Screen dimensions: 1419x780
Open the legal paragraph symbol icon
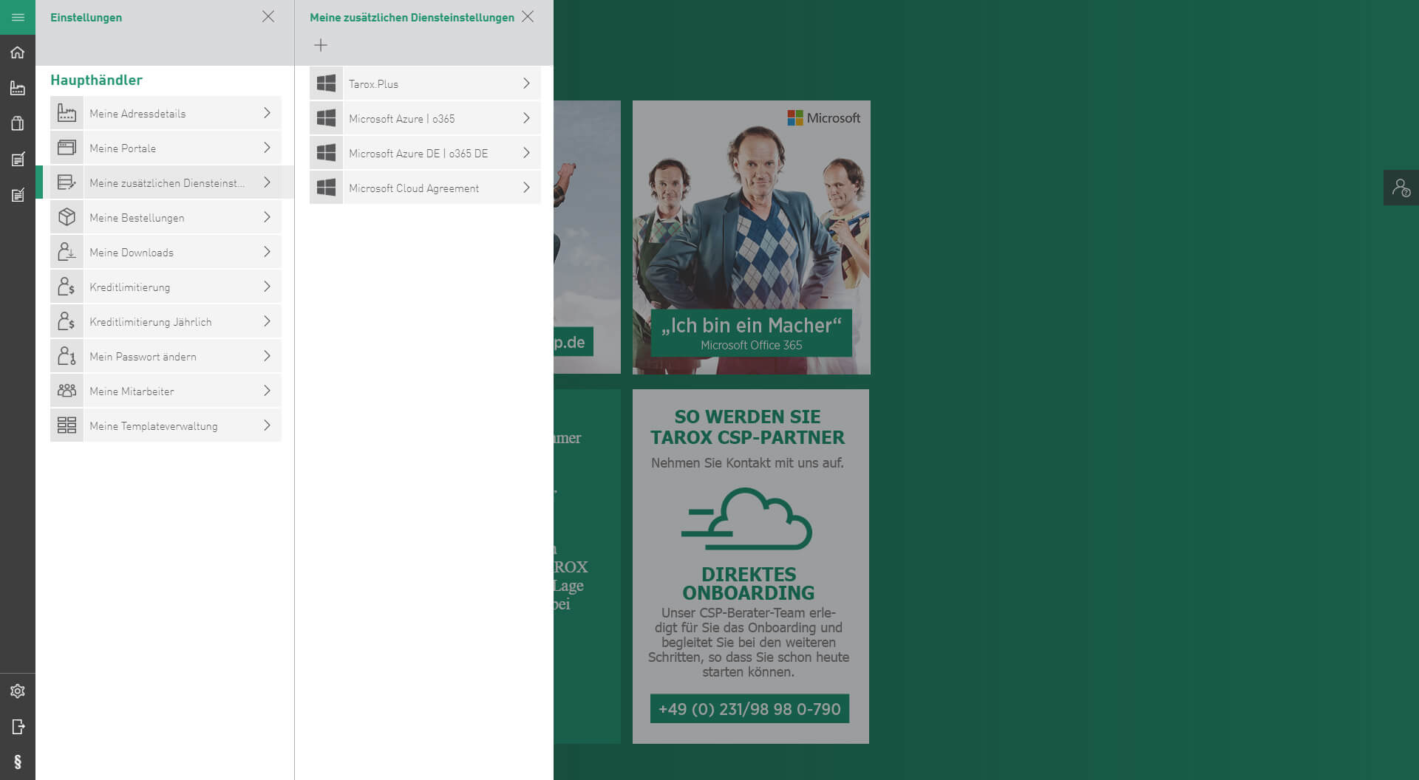click(18, 762)
